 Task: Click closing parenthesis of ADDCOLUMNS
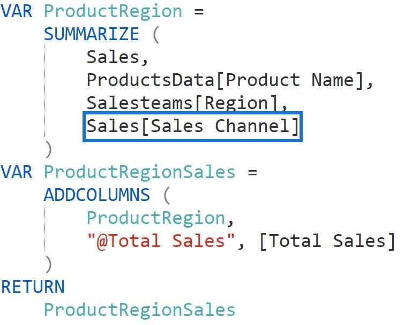point(48,264)
